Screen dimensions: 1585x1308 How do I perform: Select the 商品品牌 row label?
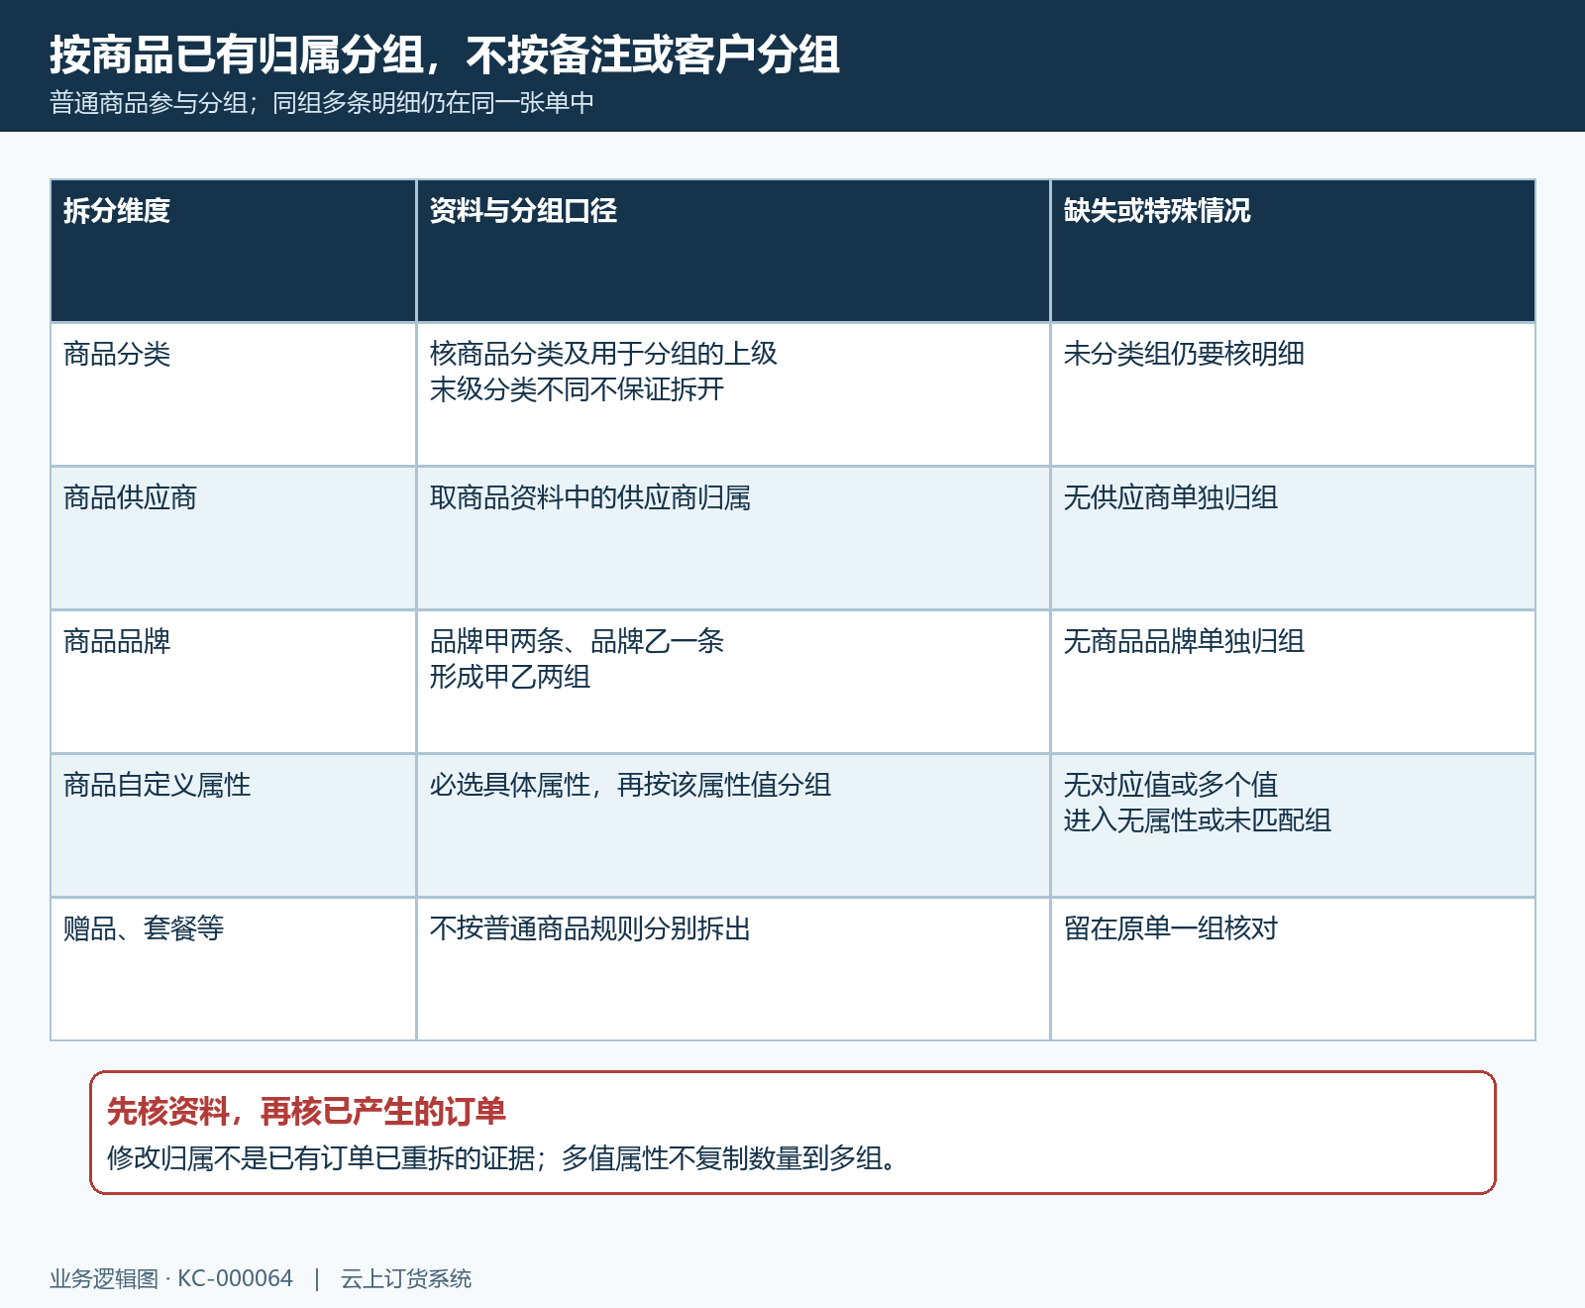tap(117, 641)
